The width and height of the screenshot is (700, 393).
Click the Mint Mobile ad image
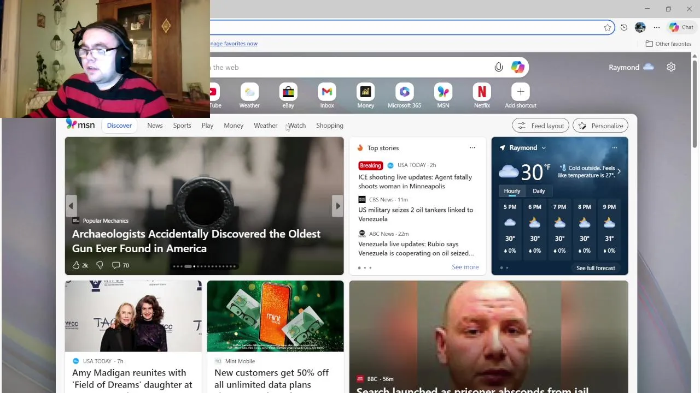(x=276, y=316)
